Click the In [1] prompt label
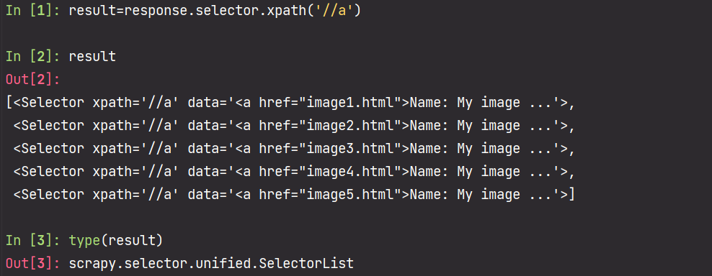Screen dimensions: 712x276 33,11
